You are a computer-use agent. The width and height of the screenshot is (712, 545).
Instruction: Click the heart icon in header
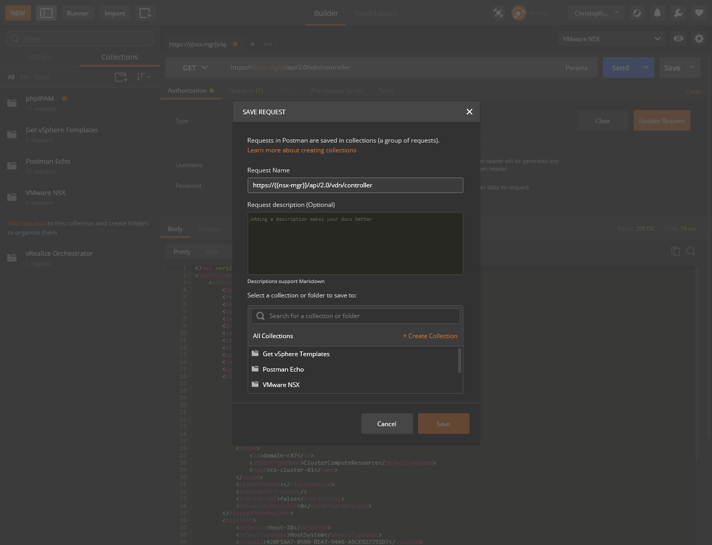coord(699,13)
